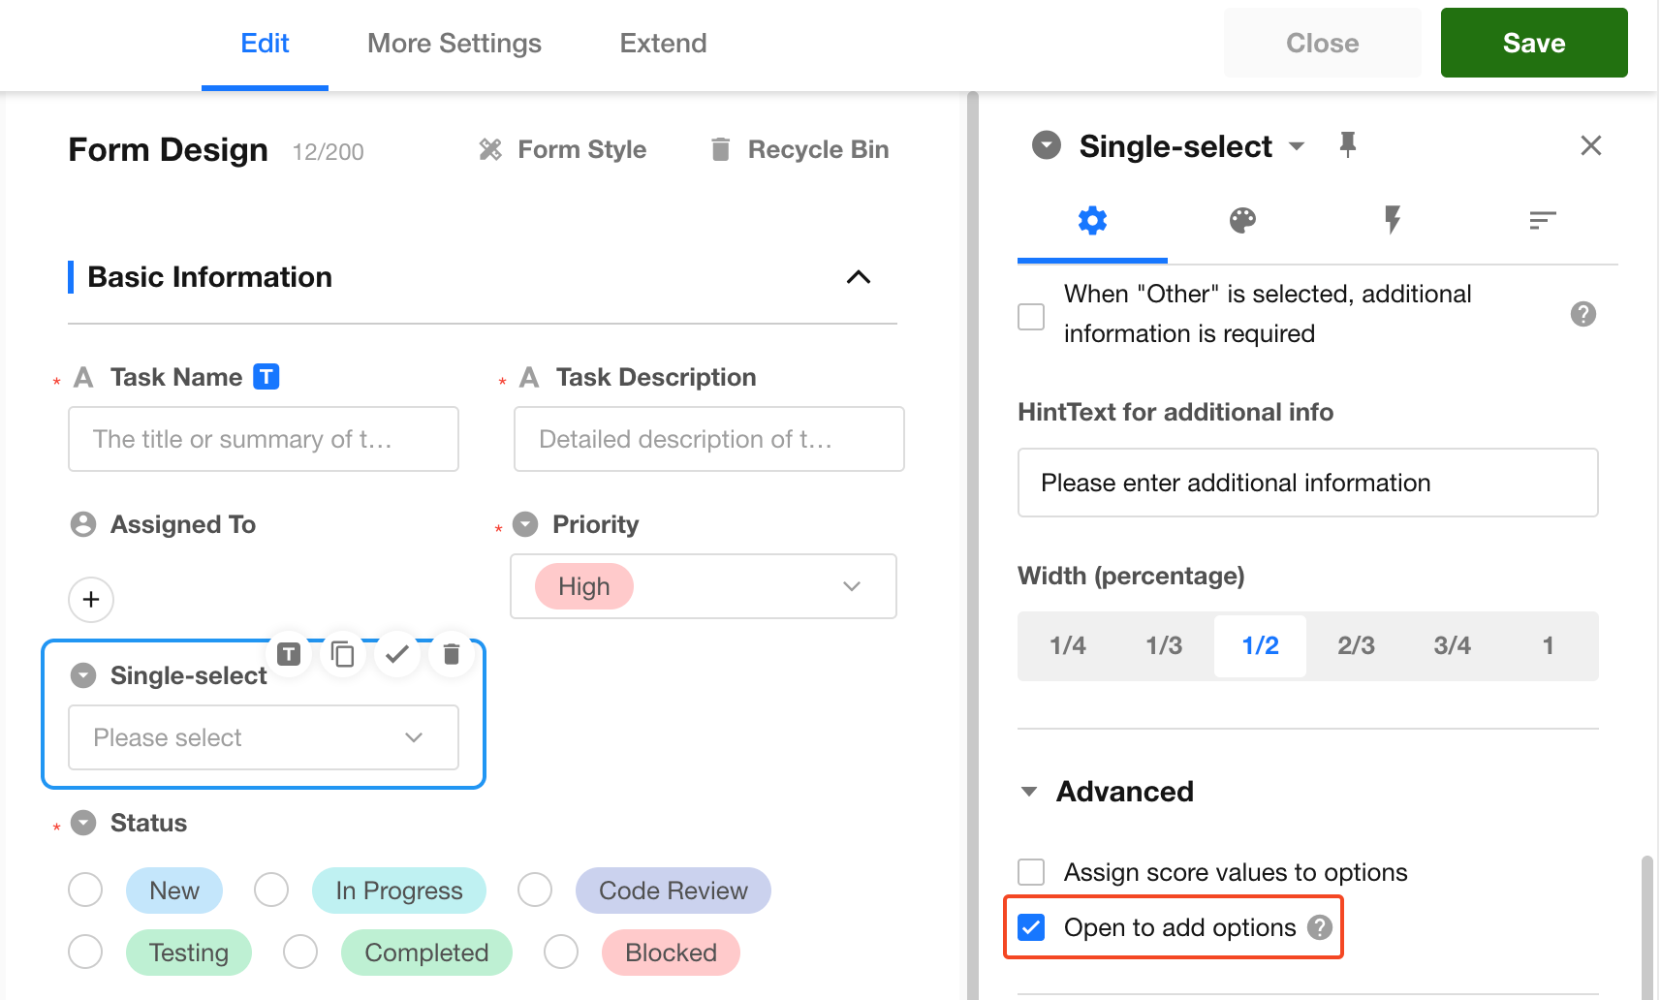The width and height of the screenshot is (1661, 1000).
Task: Open the lightning bolt automation tab
Action: (1393, 221)
